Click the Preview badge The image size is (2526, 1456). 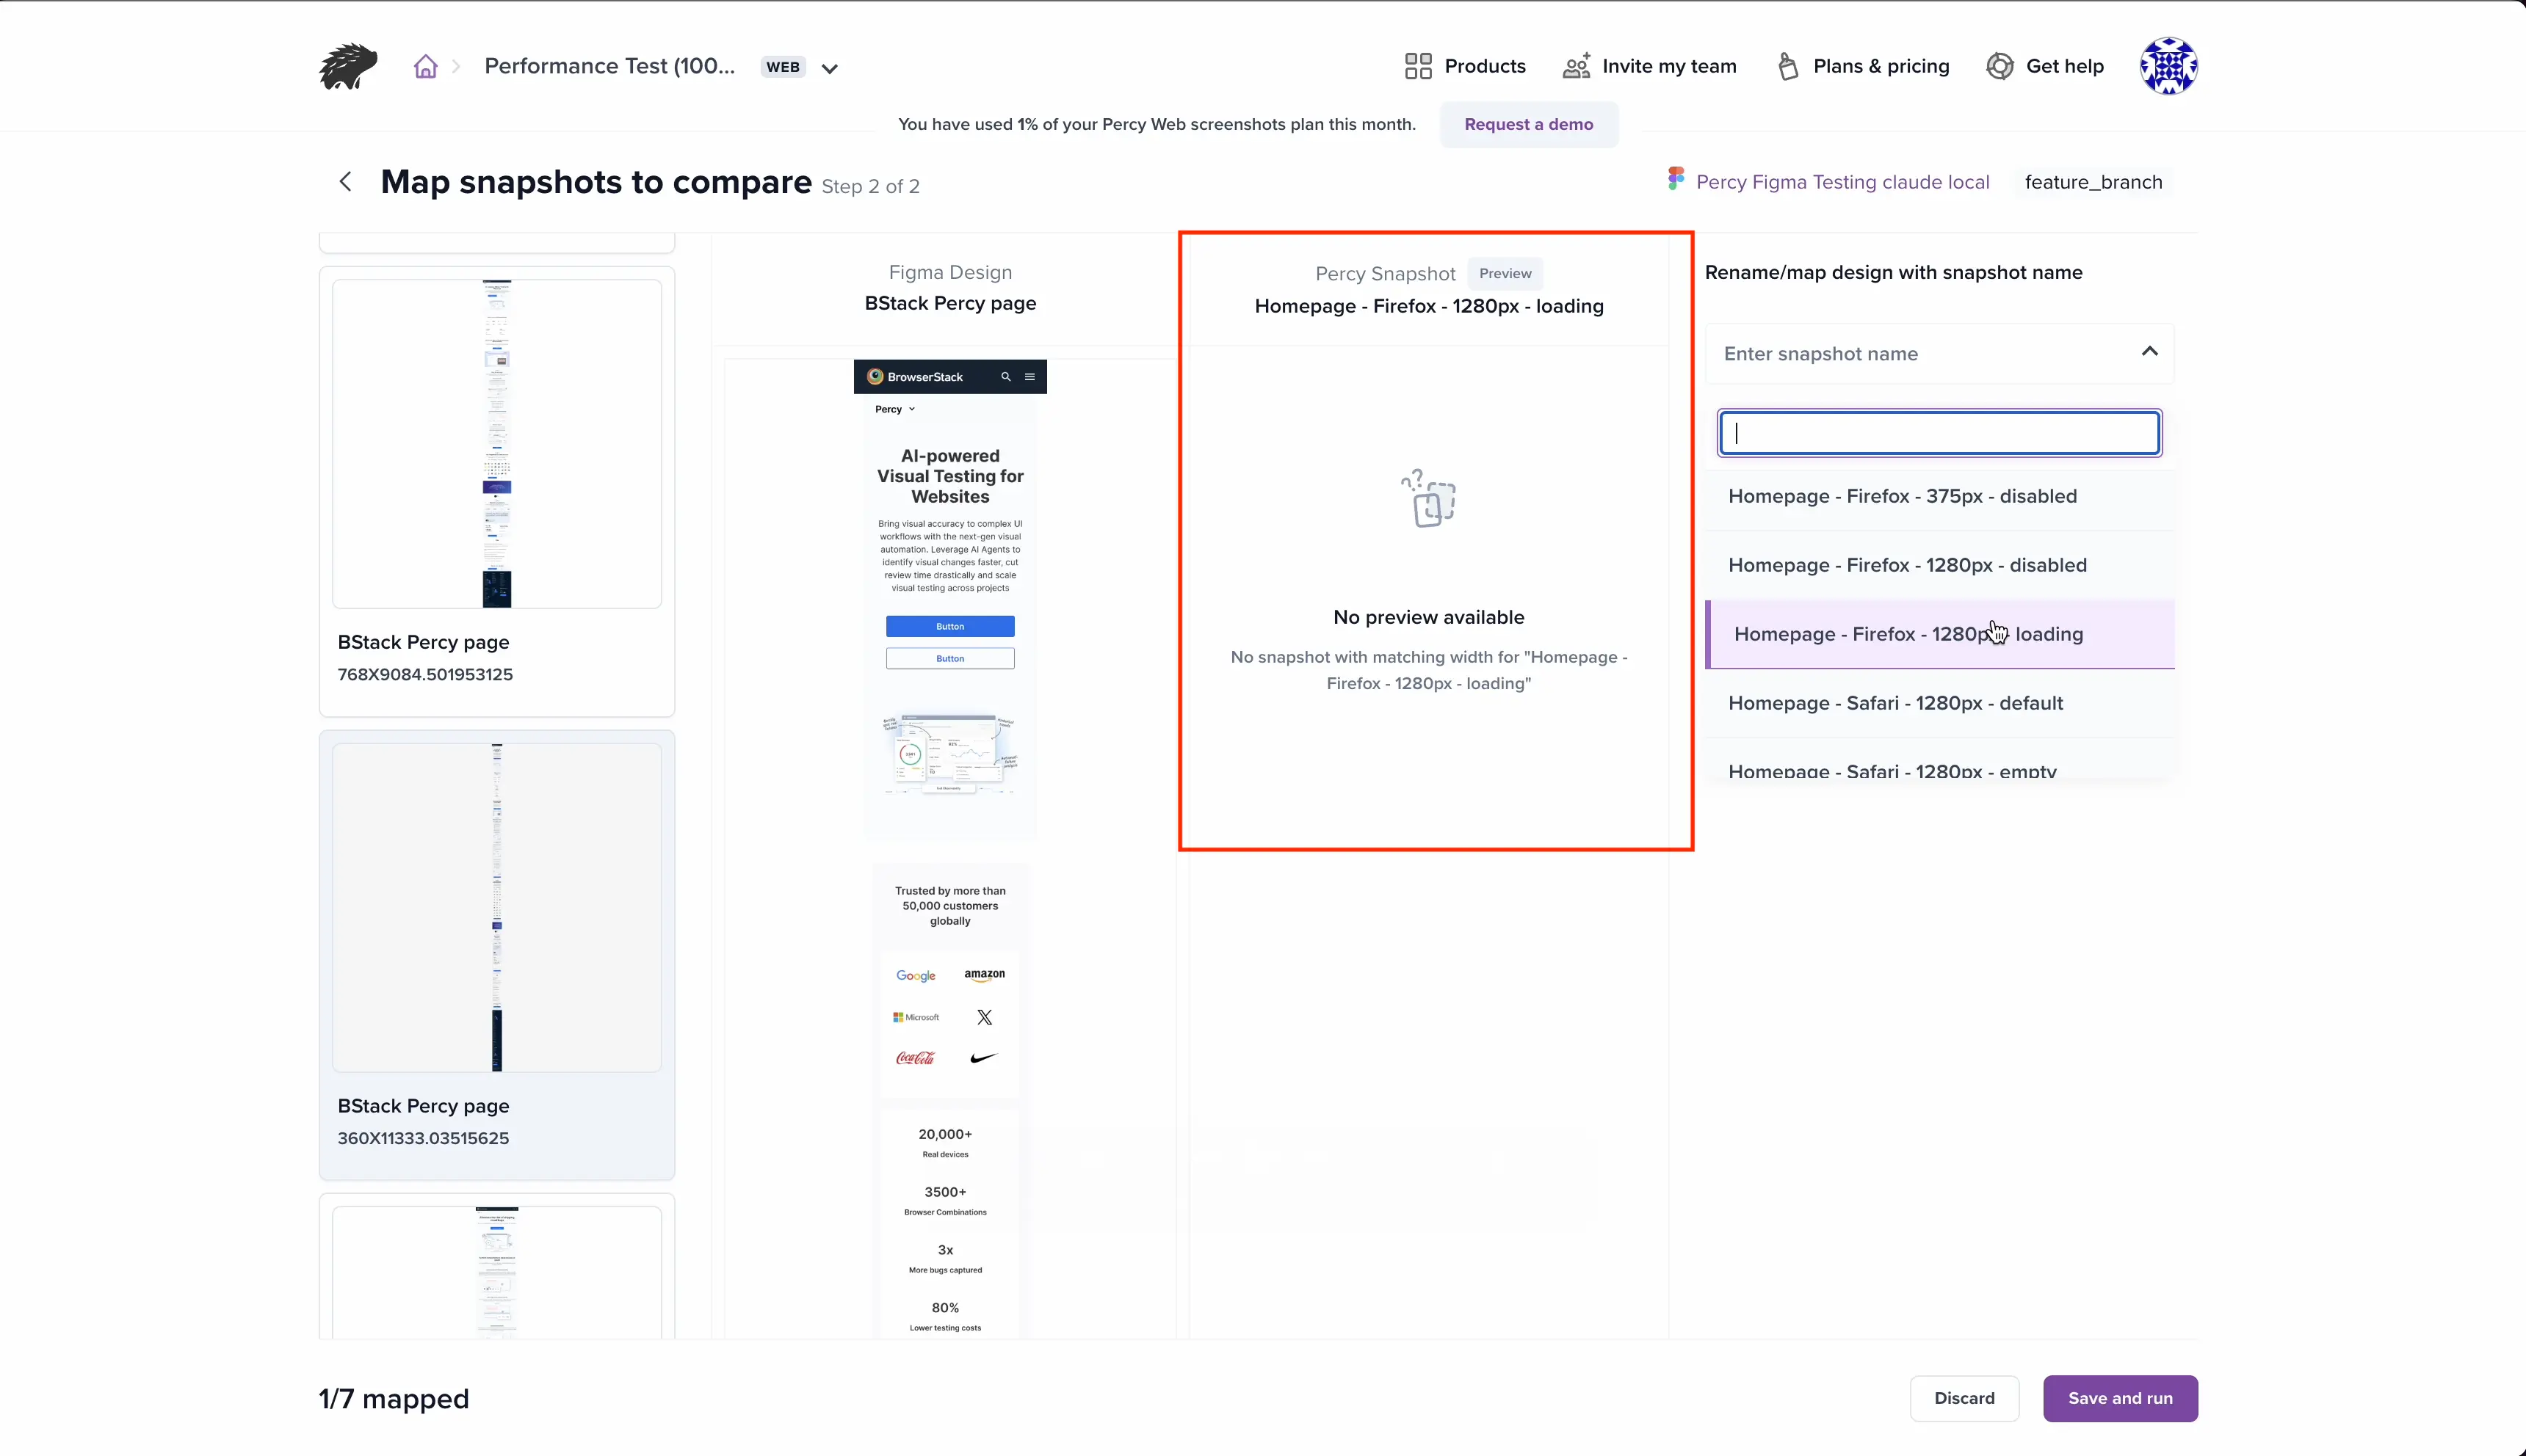tap(1505, 273)
